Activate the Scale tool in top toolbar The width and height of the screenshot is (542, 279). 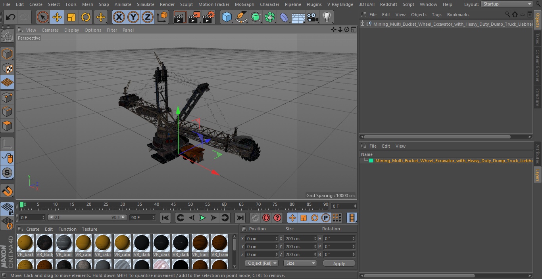pyautogui.click(x=71, y=17)
